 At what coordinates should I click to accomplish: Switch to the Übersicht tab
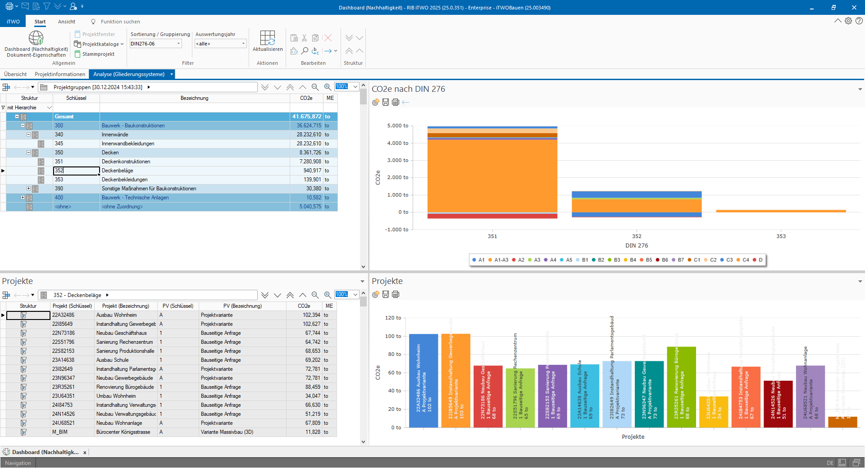[15, 74]
